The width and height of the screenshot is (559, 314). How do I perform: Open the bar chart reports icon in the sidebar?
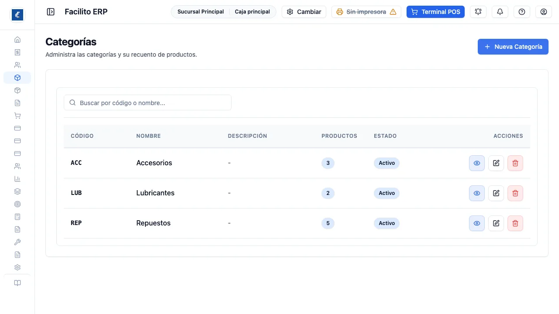click(x=17, y=179)
